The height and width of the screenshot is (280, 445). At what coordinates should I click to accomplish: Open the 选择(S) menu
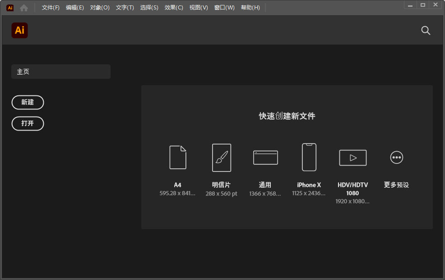[149, 7]
